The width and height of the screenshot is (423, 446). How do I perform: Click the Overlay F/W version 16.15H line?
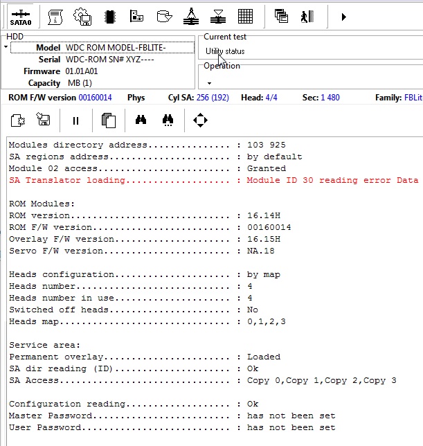(145, 239)
